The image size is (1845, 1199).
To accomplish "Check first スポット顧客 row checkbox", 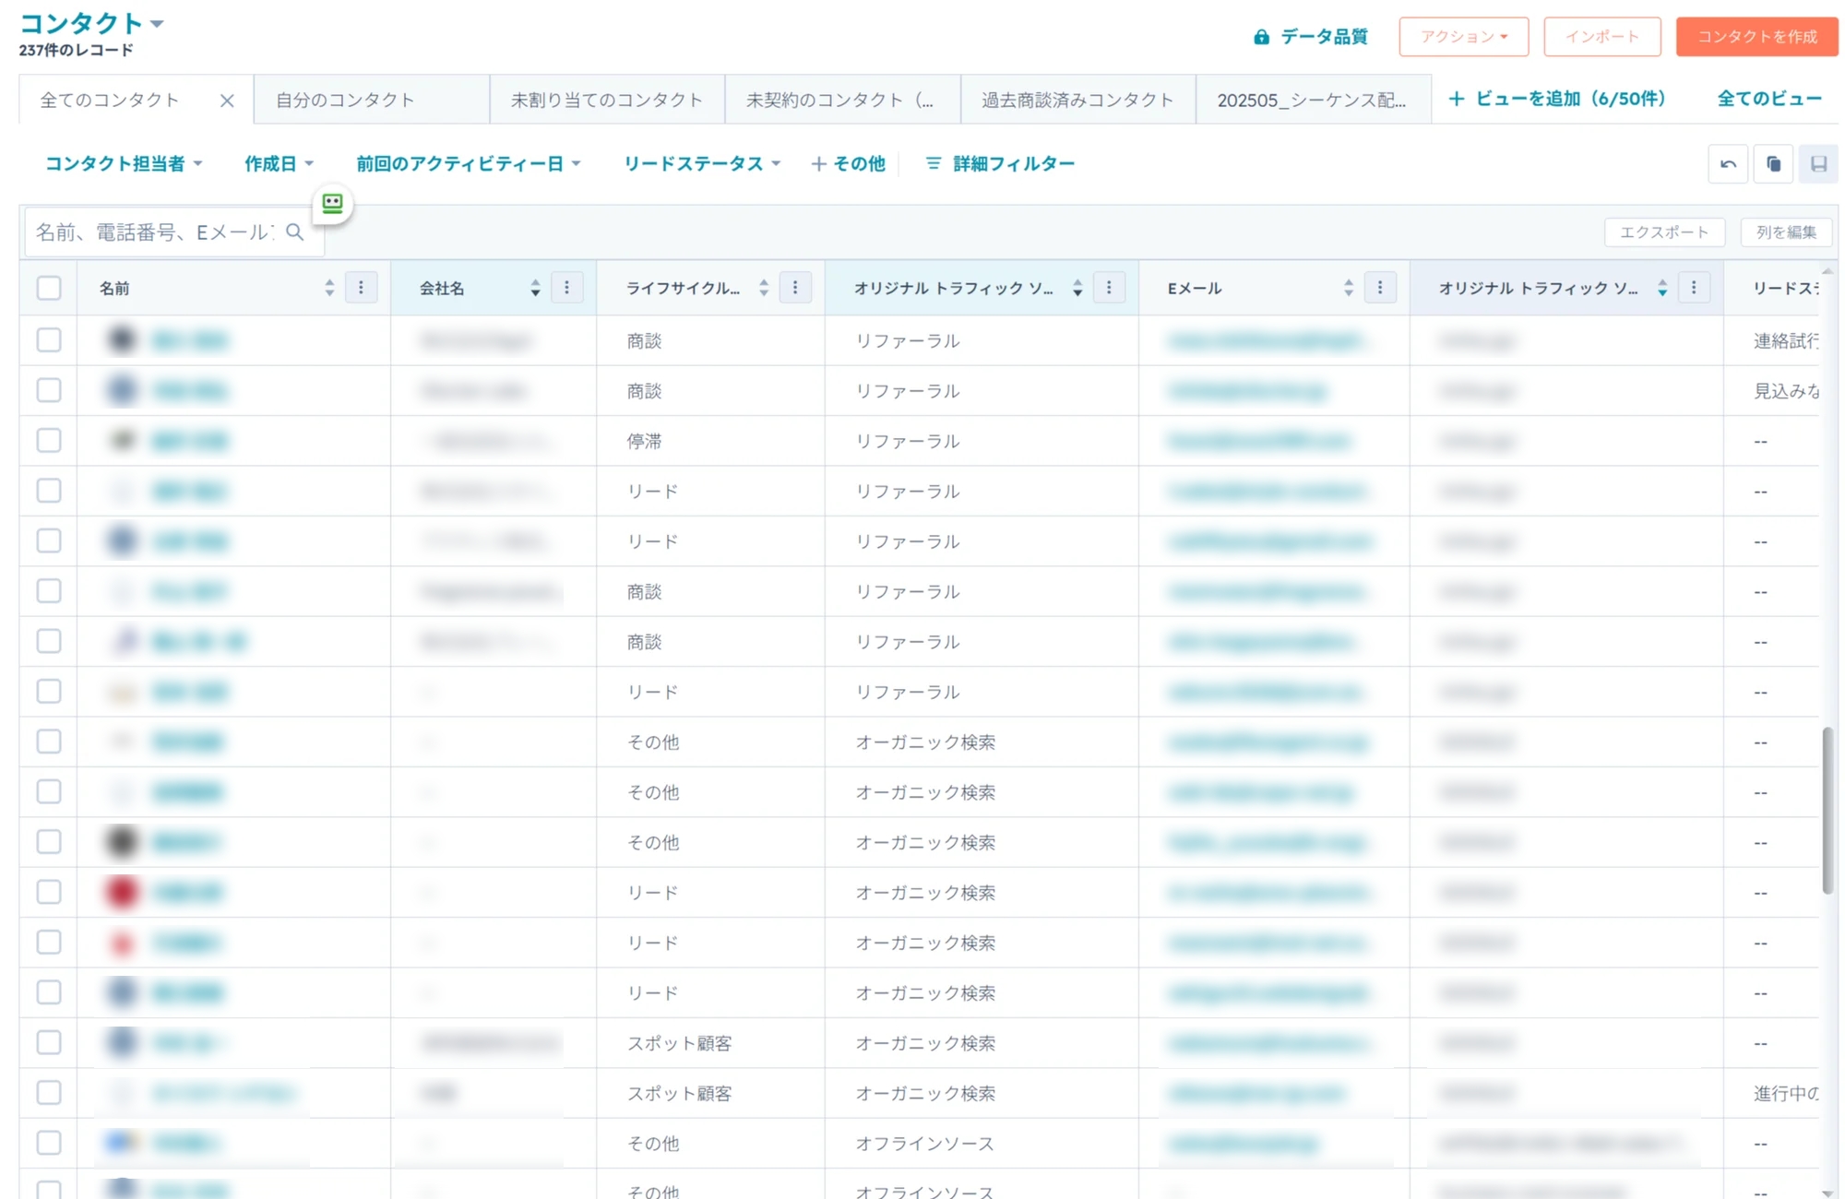I will click(x=49, y=1042).
